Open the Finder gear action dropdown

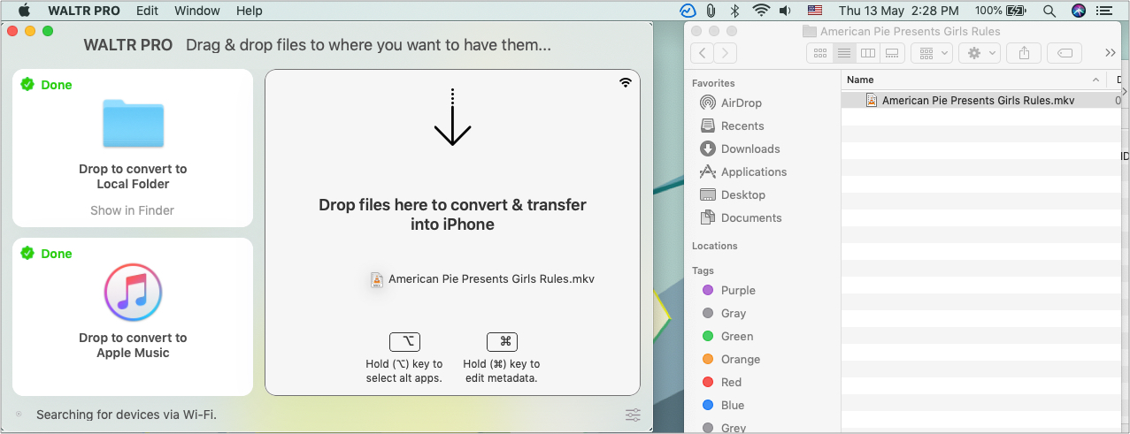click(980, 53)
